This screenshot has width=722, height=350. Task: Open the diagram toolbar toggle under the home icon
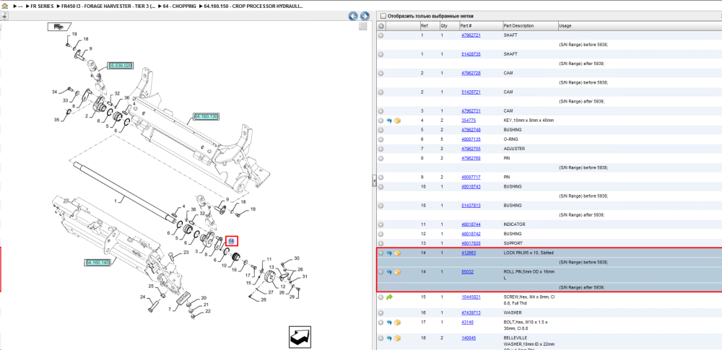point(4,16)
